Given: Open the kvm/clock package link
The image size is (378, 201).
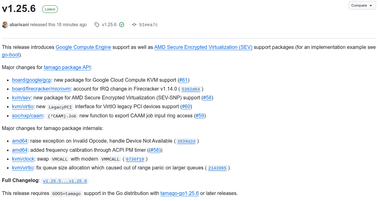Looking at the screenshot, I should (23, 159).
